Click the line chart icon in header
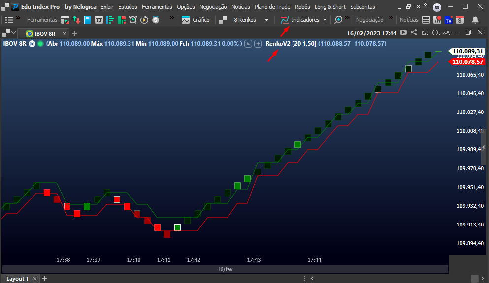Viewport: 489px width, 283px height. [x=447, y=32]
